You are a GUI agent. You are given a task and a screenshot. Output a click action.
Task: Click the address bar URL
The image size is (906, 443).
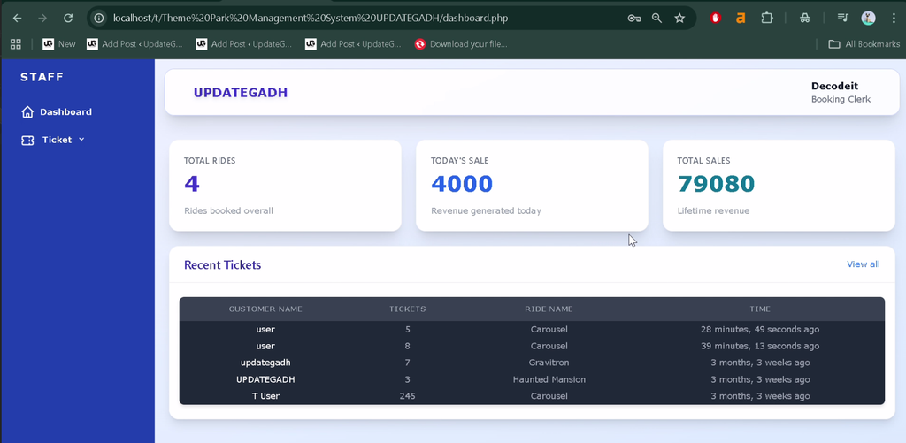311,19
